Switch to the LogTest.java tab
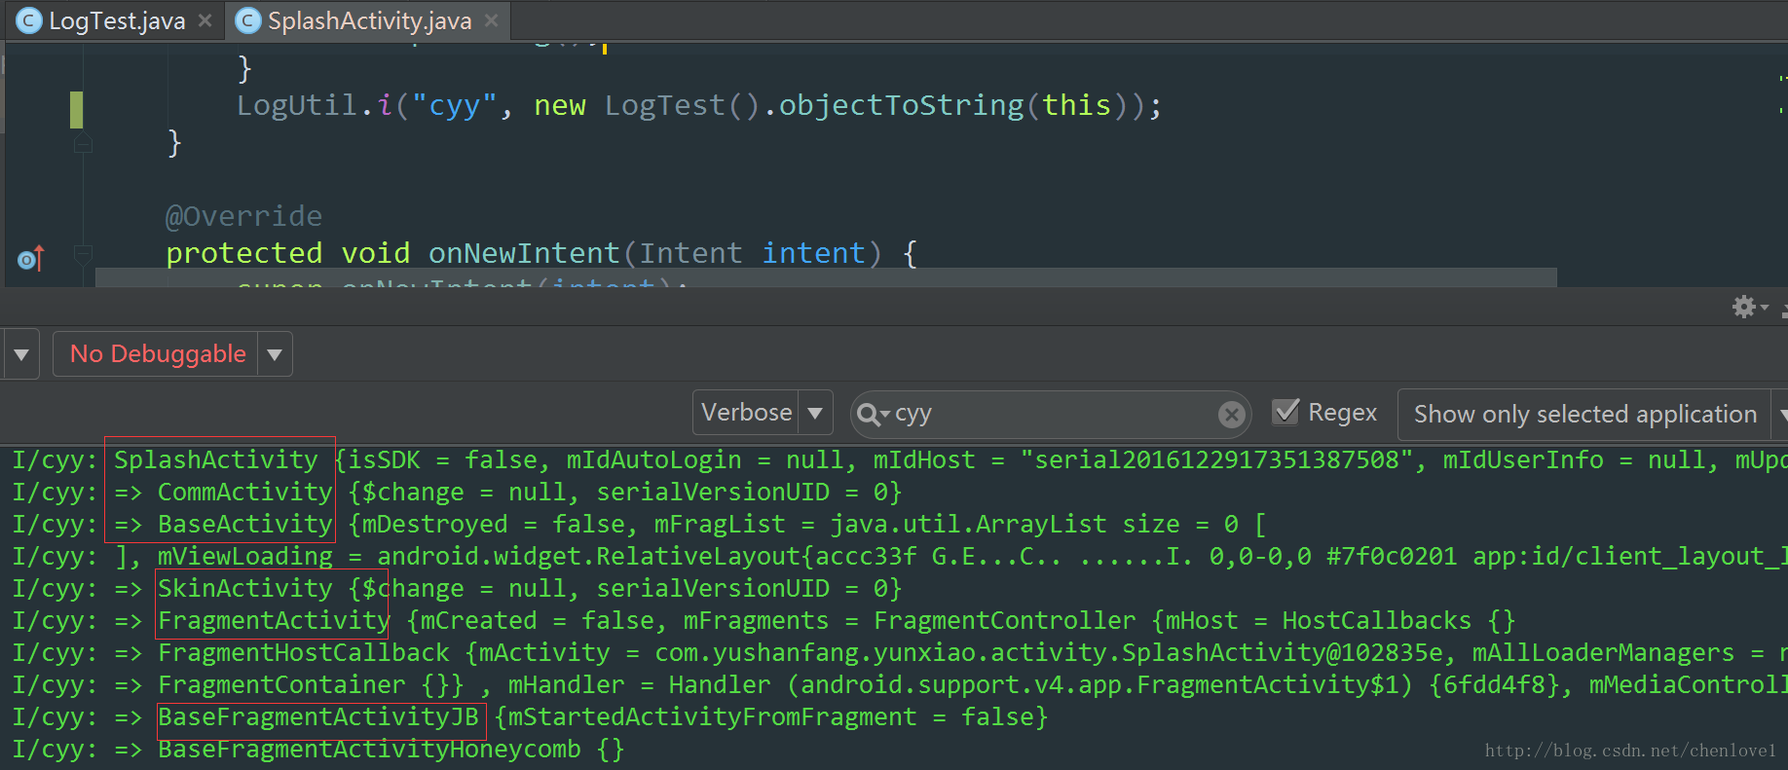 [x=116, y=20]
